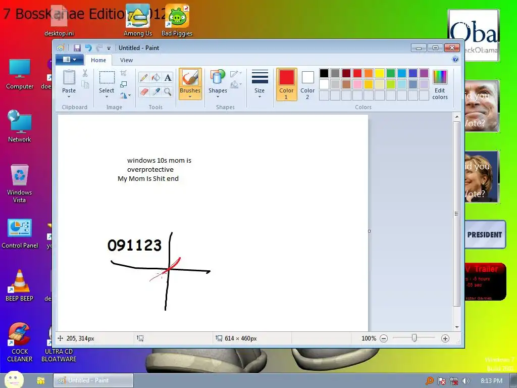The image size is (517, 388).
Task: Open the Network desktop icon
Action: (20, 126)
